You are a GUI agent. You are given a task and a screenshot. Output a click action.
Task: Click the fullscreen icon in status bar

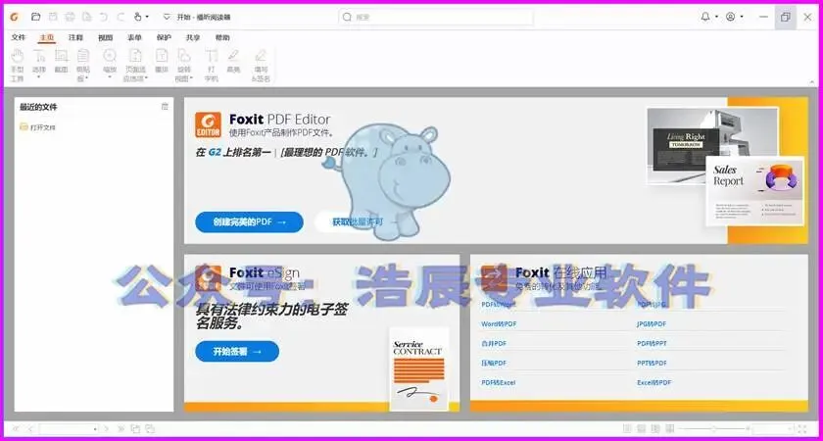coord(802,429)
